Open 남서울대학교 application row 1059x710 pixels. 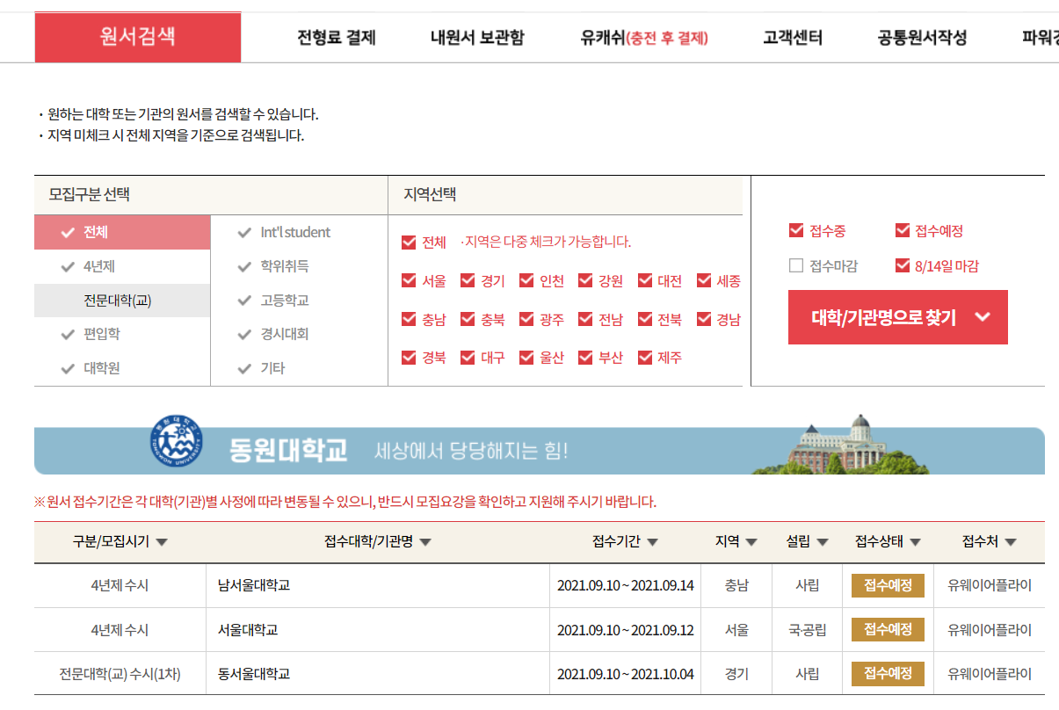click(x=540, y=585)
